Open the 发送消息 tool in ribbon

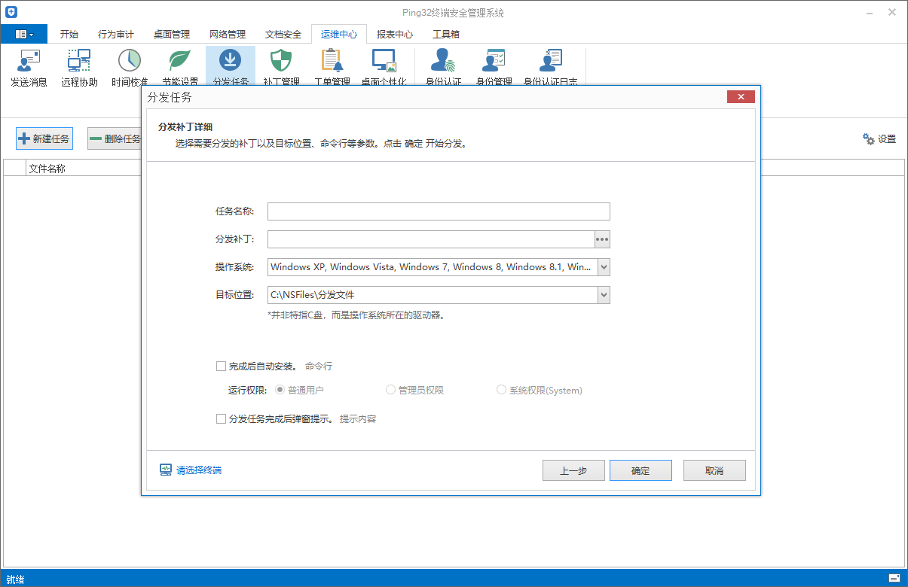point(29,67)
